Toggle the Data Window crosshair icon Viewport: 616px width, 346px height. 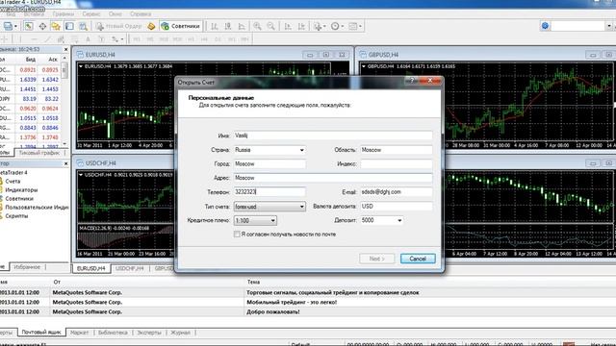(x=42, y=26)
